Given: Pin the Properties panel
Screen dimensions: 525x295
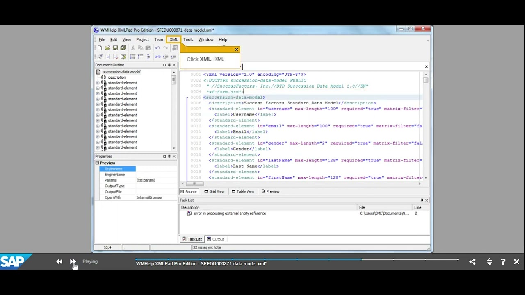Looking at the screenshot, I should click(169, 156).
